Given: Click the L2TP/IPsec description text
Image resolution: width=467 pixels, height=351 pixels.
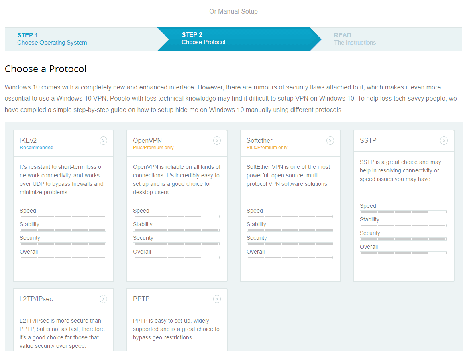Looking at the screenshot, I should (x=62, y=333).
